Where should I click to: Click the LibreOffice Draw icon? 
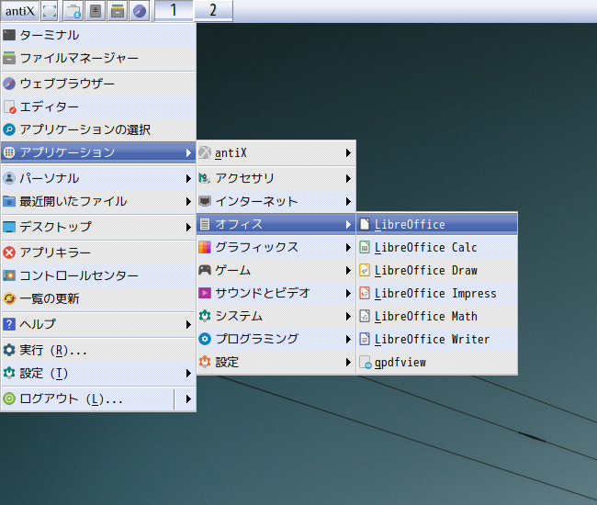click(365, 270)
